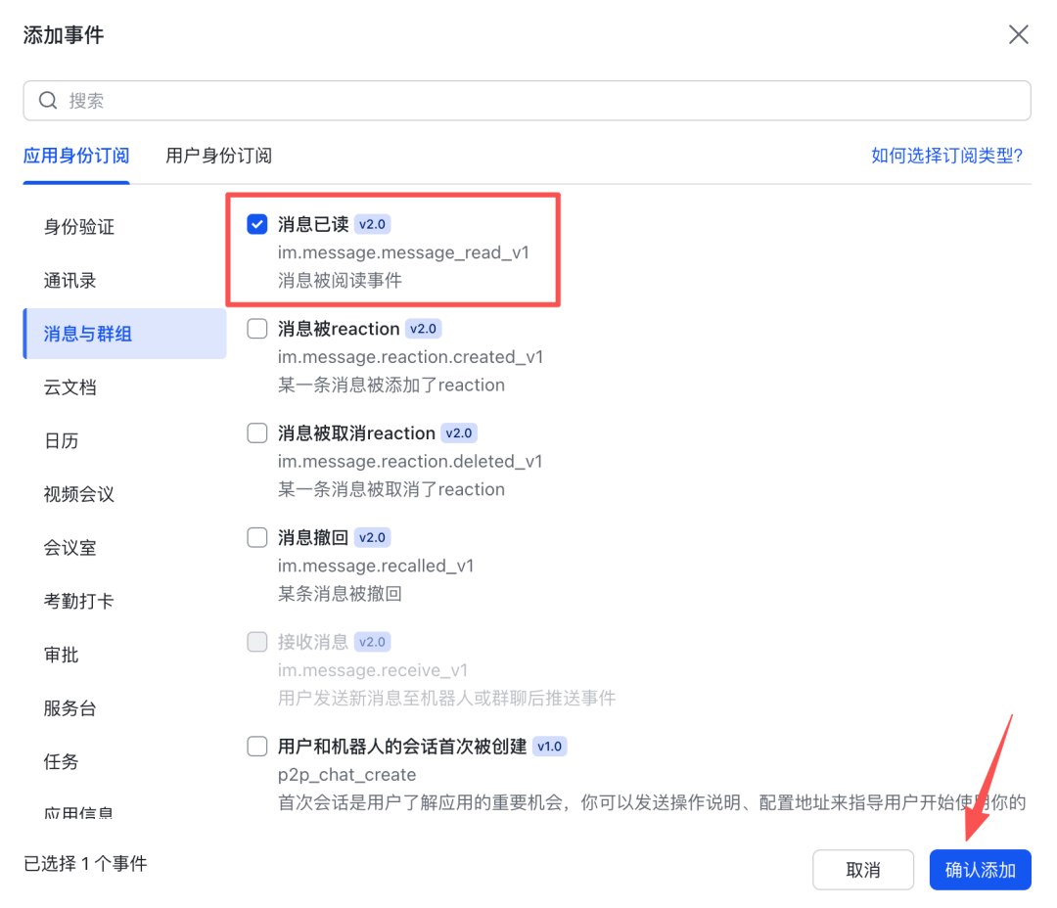Uncheck the 消息已读 event checkbox
Image resolution: width=1057 pixels, height=908 pixels.
[x=256, y=223]
